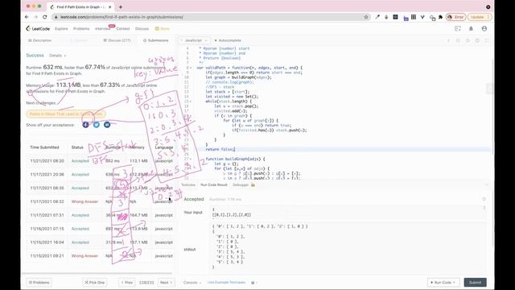Reload the page with the refresh icon

[45, 17]
